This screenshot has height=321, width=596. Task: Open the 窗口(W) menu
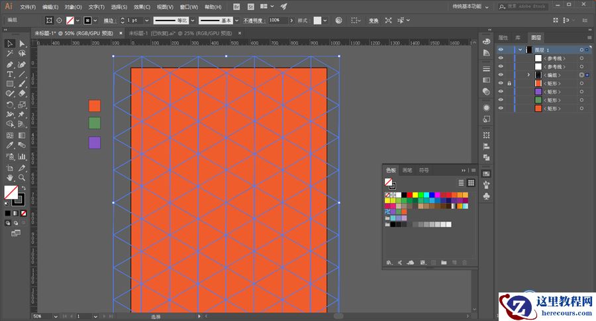point(189,7)
